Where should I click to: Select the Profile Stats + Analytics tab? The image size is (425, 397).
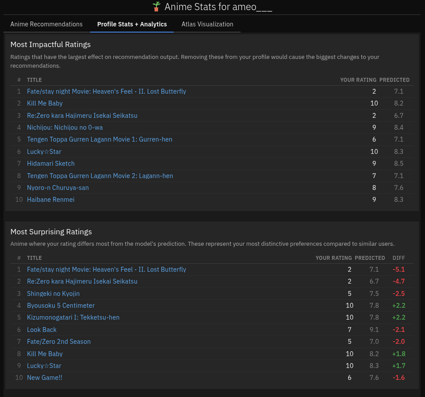(132, 24)
